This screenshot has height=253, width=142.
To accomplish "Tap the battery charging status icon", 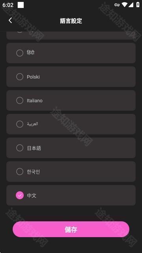I will tap(138, 5).
